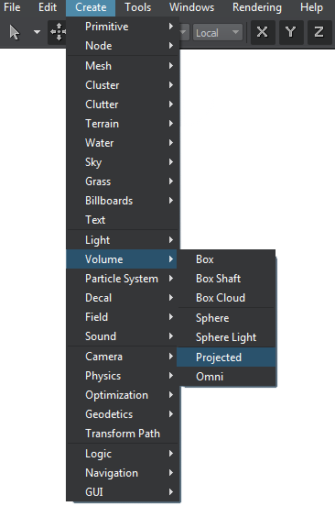335x517 pixels.
Task: Expand the Geodetics submenu
Action: (x=123, y=414)
